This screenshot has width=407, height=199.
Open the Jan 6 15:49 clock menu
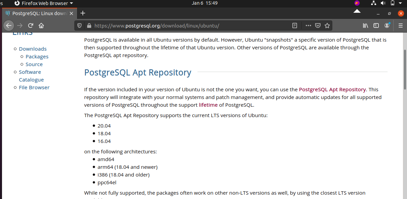point(205,3)
